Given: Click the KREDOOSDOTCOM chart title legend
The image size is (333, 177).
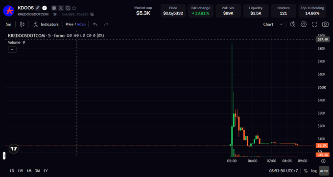Looking at the screenshot, I should 36,36.
